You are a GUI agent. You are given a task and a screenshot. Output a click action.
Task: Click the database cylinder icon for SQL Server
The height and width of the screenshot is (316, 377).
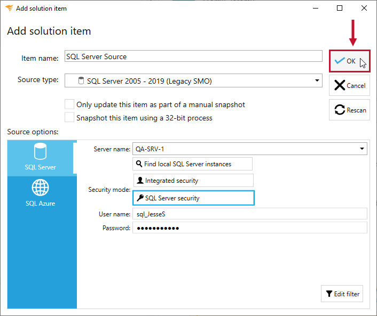tap(40, 151)
